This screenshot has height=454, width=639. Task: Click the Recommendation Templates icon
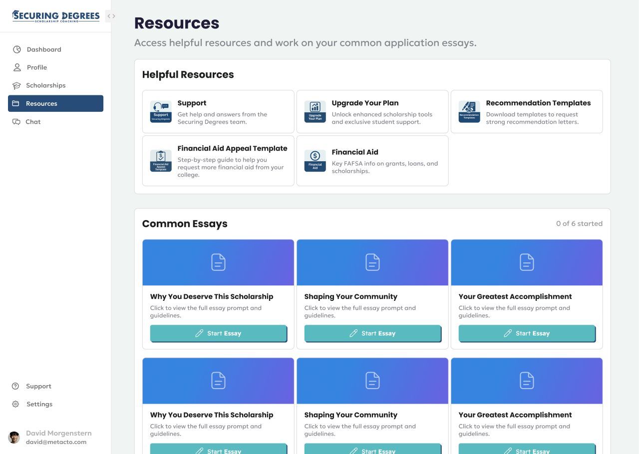[469, 111]
